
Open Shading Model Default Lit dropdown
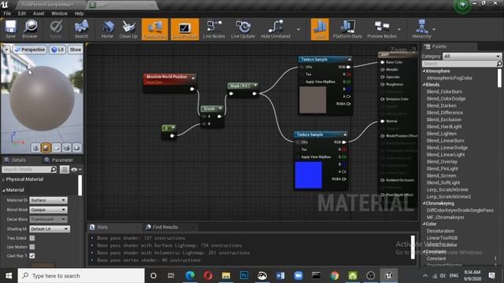[x=50, y=229]
